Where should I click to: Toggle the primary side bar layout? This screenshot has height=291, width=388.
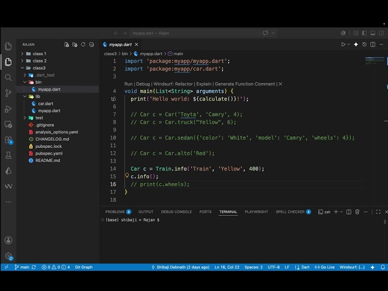click(364, 33)
